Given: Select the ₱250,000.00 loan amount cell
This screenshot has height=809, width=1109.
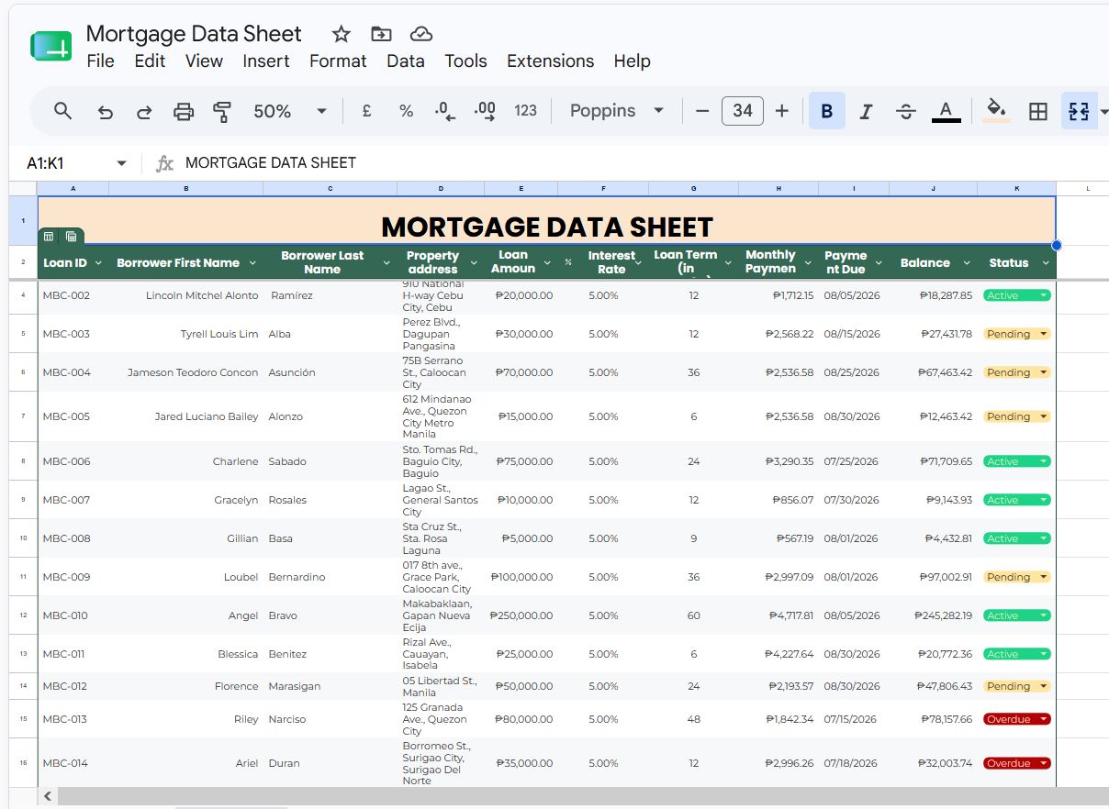Looking at the screenshot, I should 521,615.
